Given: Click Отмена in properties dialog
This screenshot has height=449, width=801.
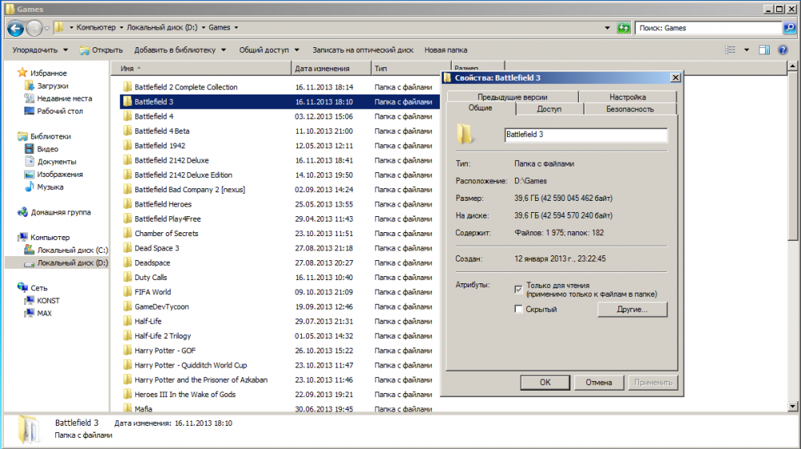Looking at the screenshot, I should pyautogui.click(x=598, y=382).
